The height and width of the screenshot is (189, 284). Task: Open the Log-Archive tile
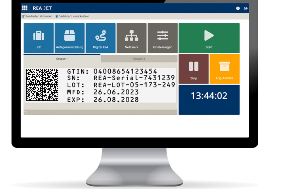[225, 69]
